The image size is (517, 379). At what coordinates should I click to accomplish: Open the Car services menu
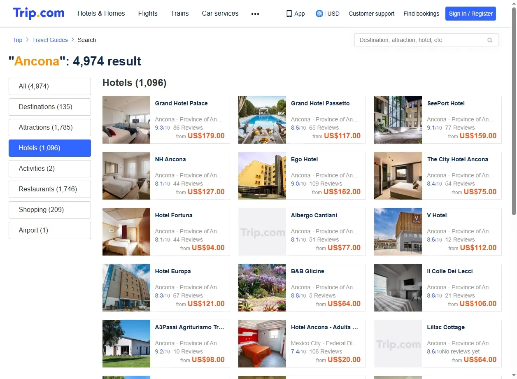(220, 14)
